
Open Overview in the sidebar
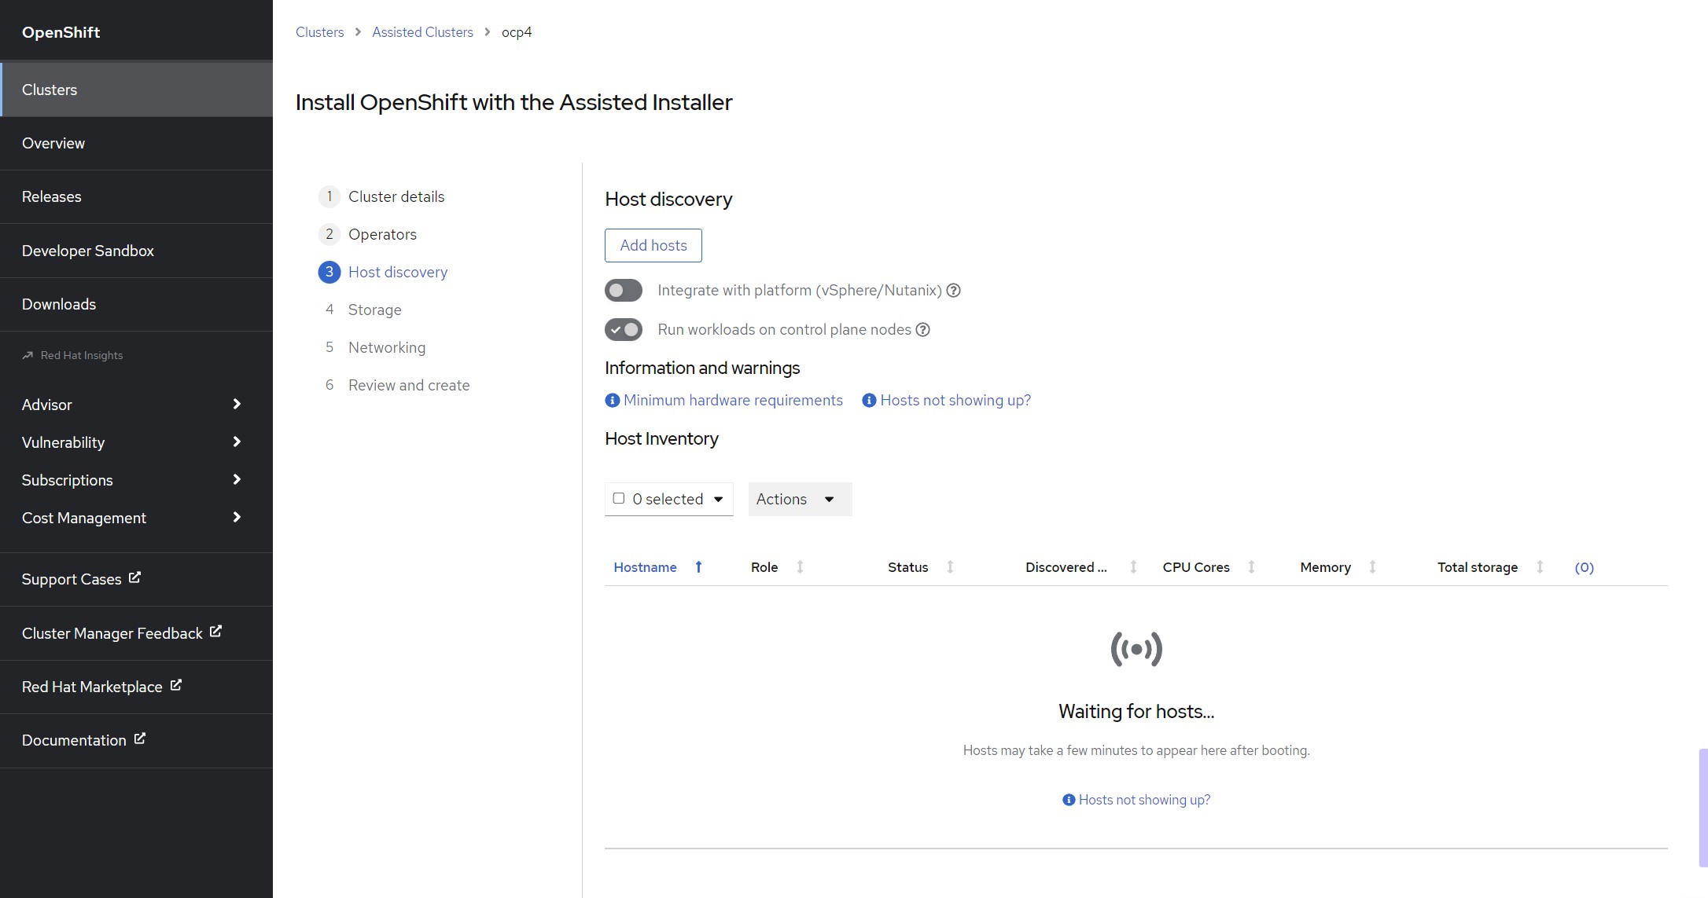(x=136, y=143)
